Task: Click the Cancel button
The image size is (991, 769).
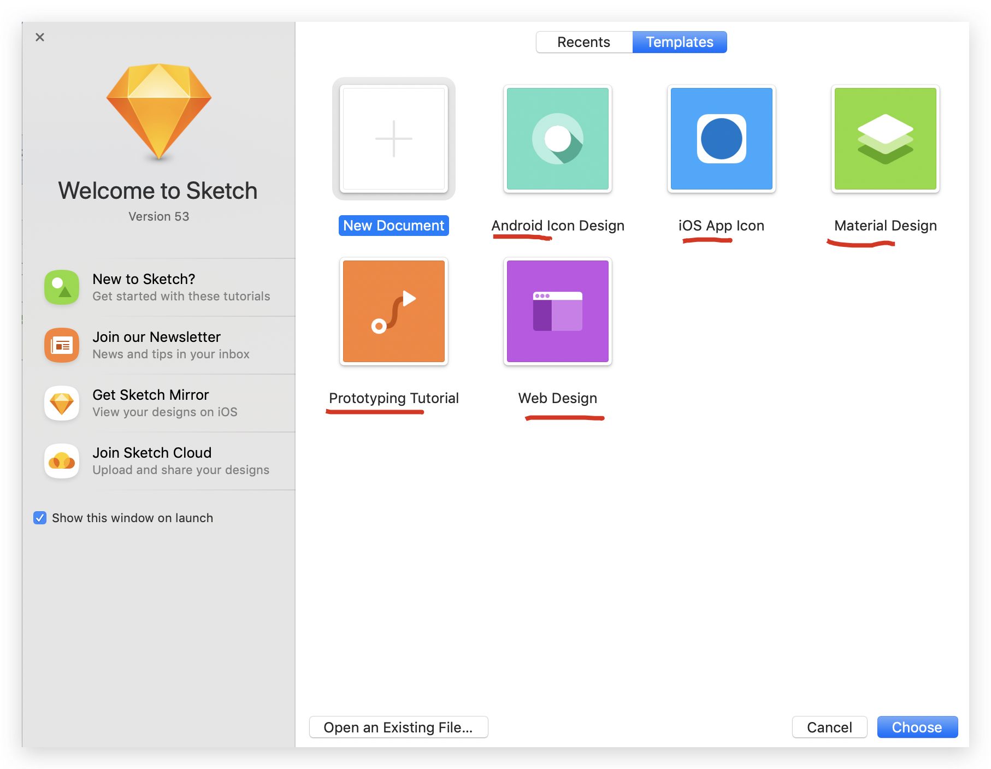Action: 829,727
